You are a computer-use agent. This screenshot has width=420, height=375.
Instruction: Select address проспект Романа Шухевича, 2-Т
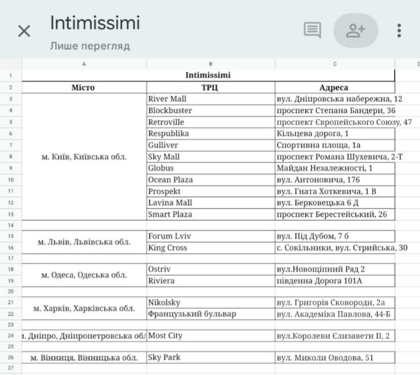335,157
